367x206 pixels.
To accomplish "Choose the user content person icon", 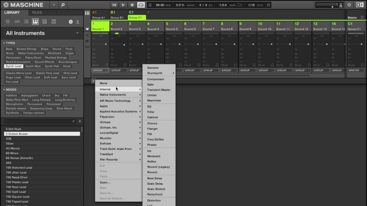I will tap(77, 22).
